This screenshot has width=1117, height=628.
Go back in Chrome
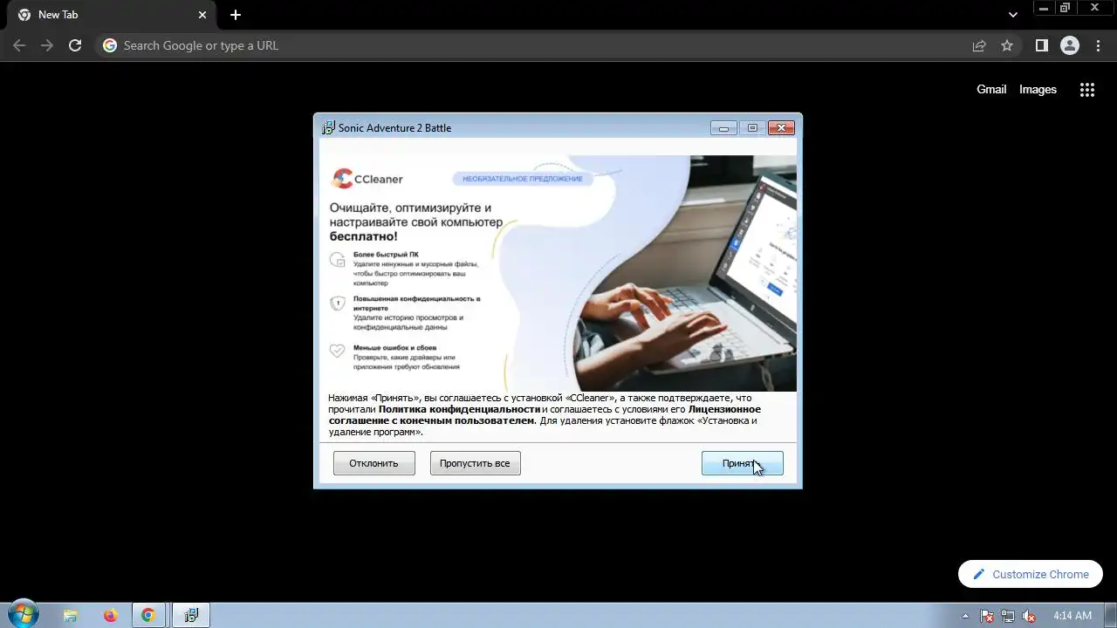coord(19,45)
